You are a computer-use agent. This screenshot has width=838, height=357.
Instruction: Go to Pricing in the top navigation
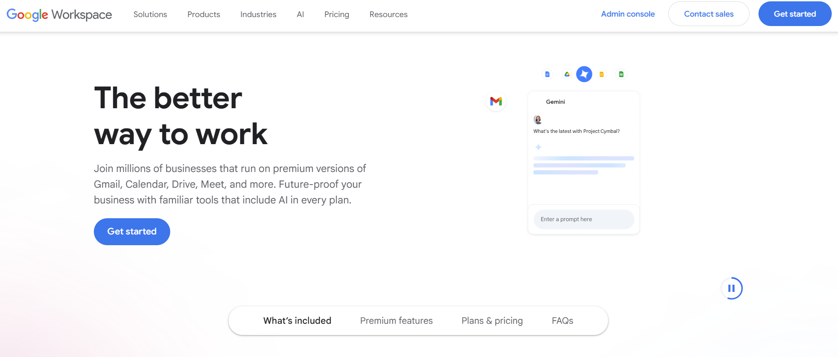tap(337, 14)
